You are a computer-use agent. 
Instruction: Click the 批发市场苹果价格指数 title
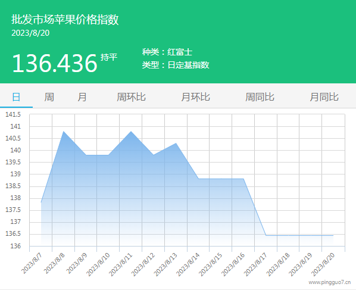point(65,20)
